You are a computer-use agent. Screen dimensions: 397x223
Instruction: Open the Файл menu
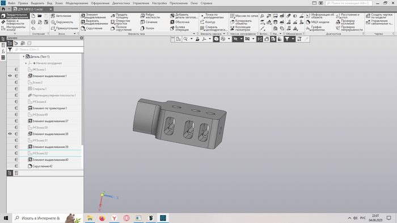pos(11,3)
